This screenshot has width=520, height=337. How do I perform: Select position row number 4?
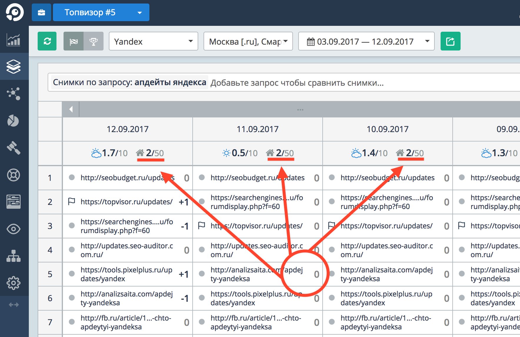[x=50, y=250]
